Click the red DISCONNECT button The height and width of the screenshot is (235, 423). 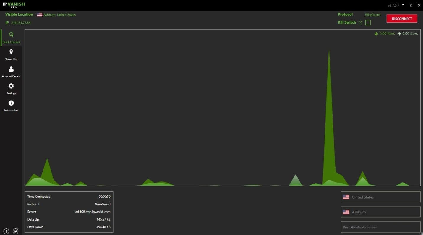402,19
